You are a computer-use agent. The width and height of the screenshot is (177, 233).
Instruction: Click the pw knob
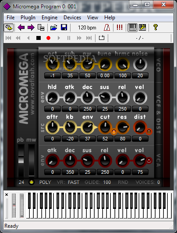click(x=87, y=64)
